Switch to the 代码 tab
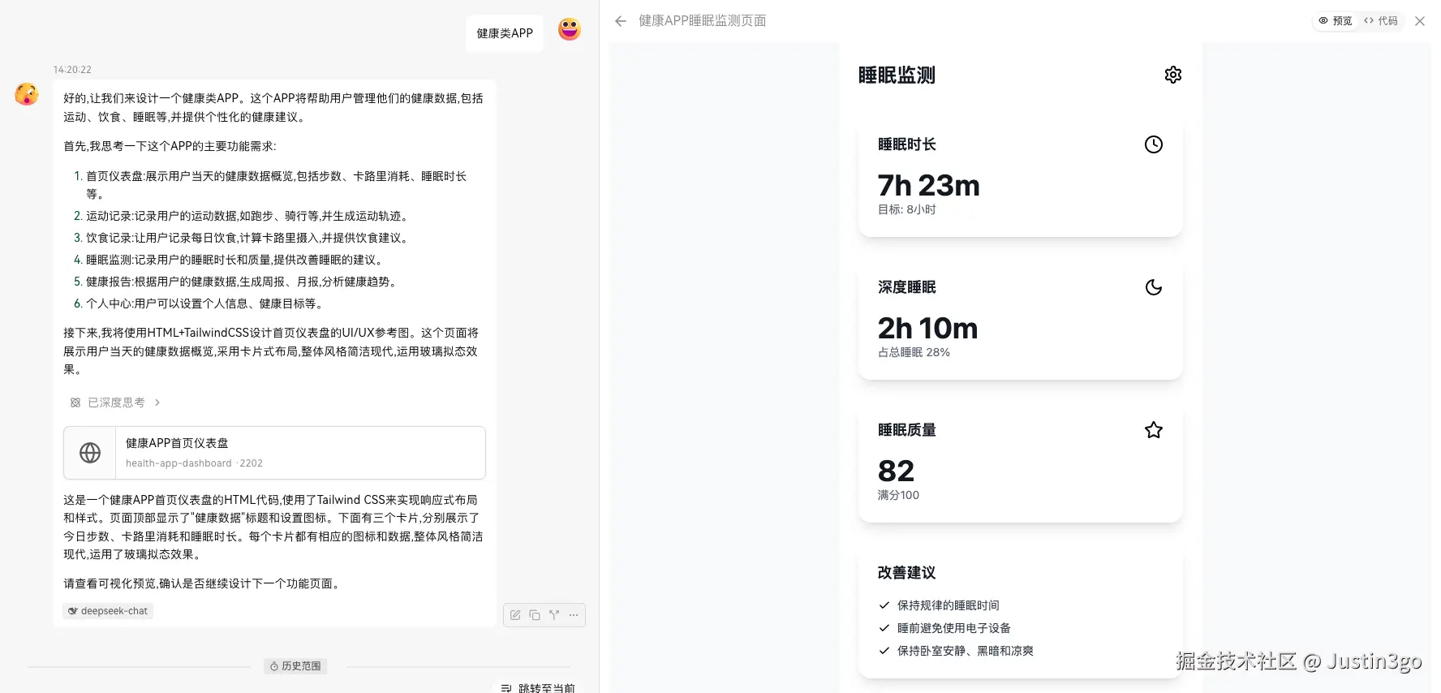The height and width of the screenshot is (693, 1441). click(x=1381, y=21)
